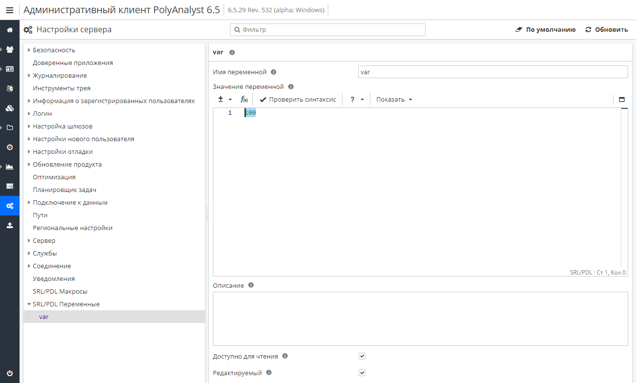Click info icon beside Имя переменной

point(273,72)
